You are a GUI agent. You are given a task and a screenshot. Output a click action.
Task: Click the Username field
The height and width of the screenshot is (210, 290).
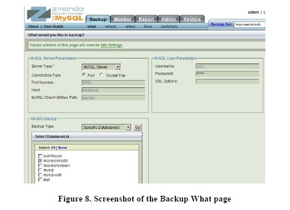click(x=228, y=66)
